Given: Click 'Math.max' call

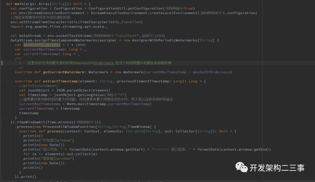Looking at the screenshot, I should [76, 104].
